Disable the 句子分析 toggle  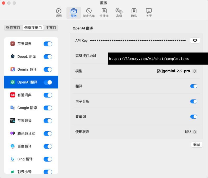point(194,101)
